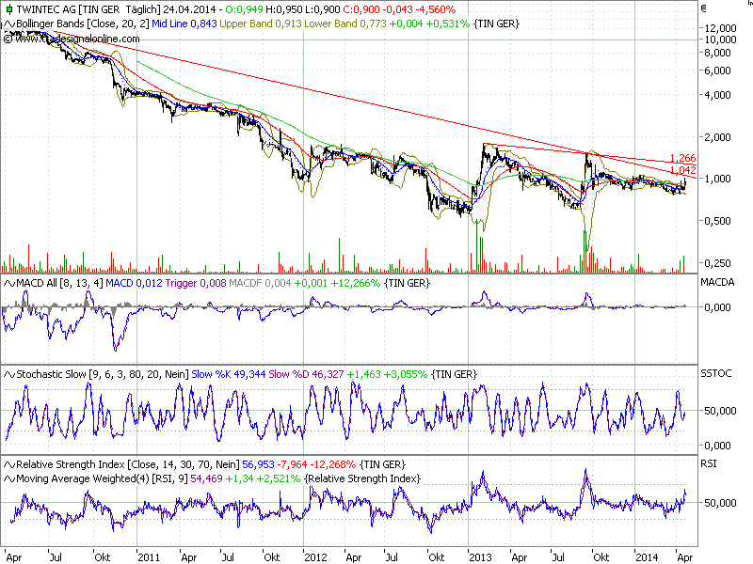Click the wave icon beside Bollinger Bands
Viewport: 753px width, 564px height.
[8, 24]
